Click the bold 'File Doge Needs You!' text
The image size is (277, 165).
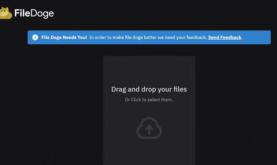pos(64,38)
